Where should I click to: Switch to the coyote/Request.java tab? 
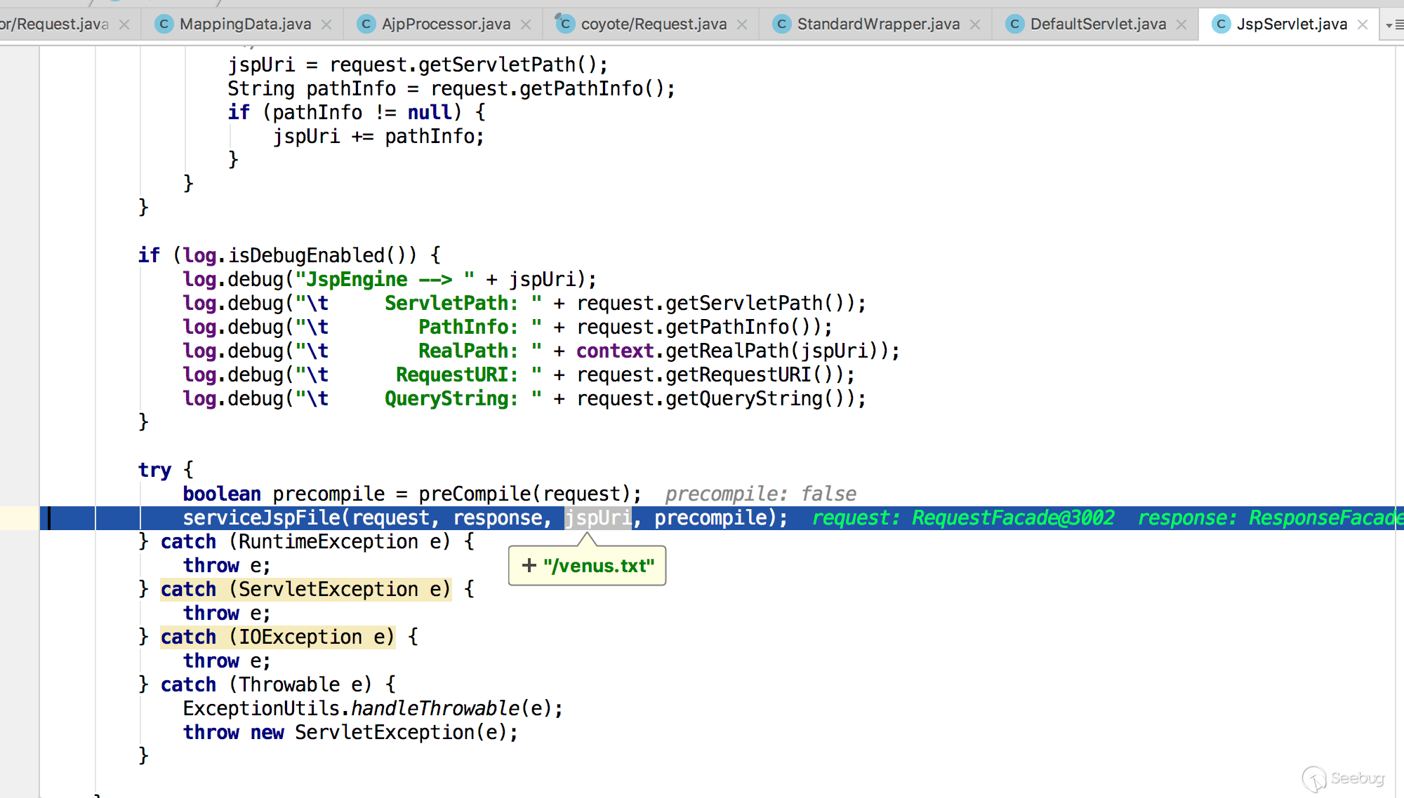point(653,25)
